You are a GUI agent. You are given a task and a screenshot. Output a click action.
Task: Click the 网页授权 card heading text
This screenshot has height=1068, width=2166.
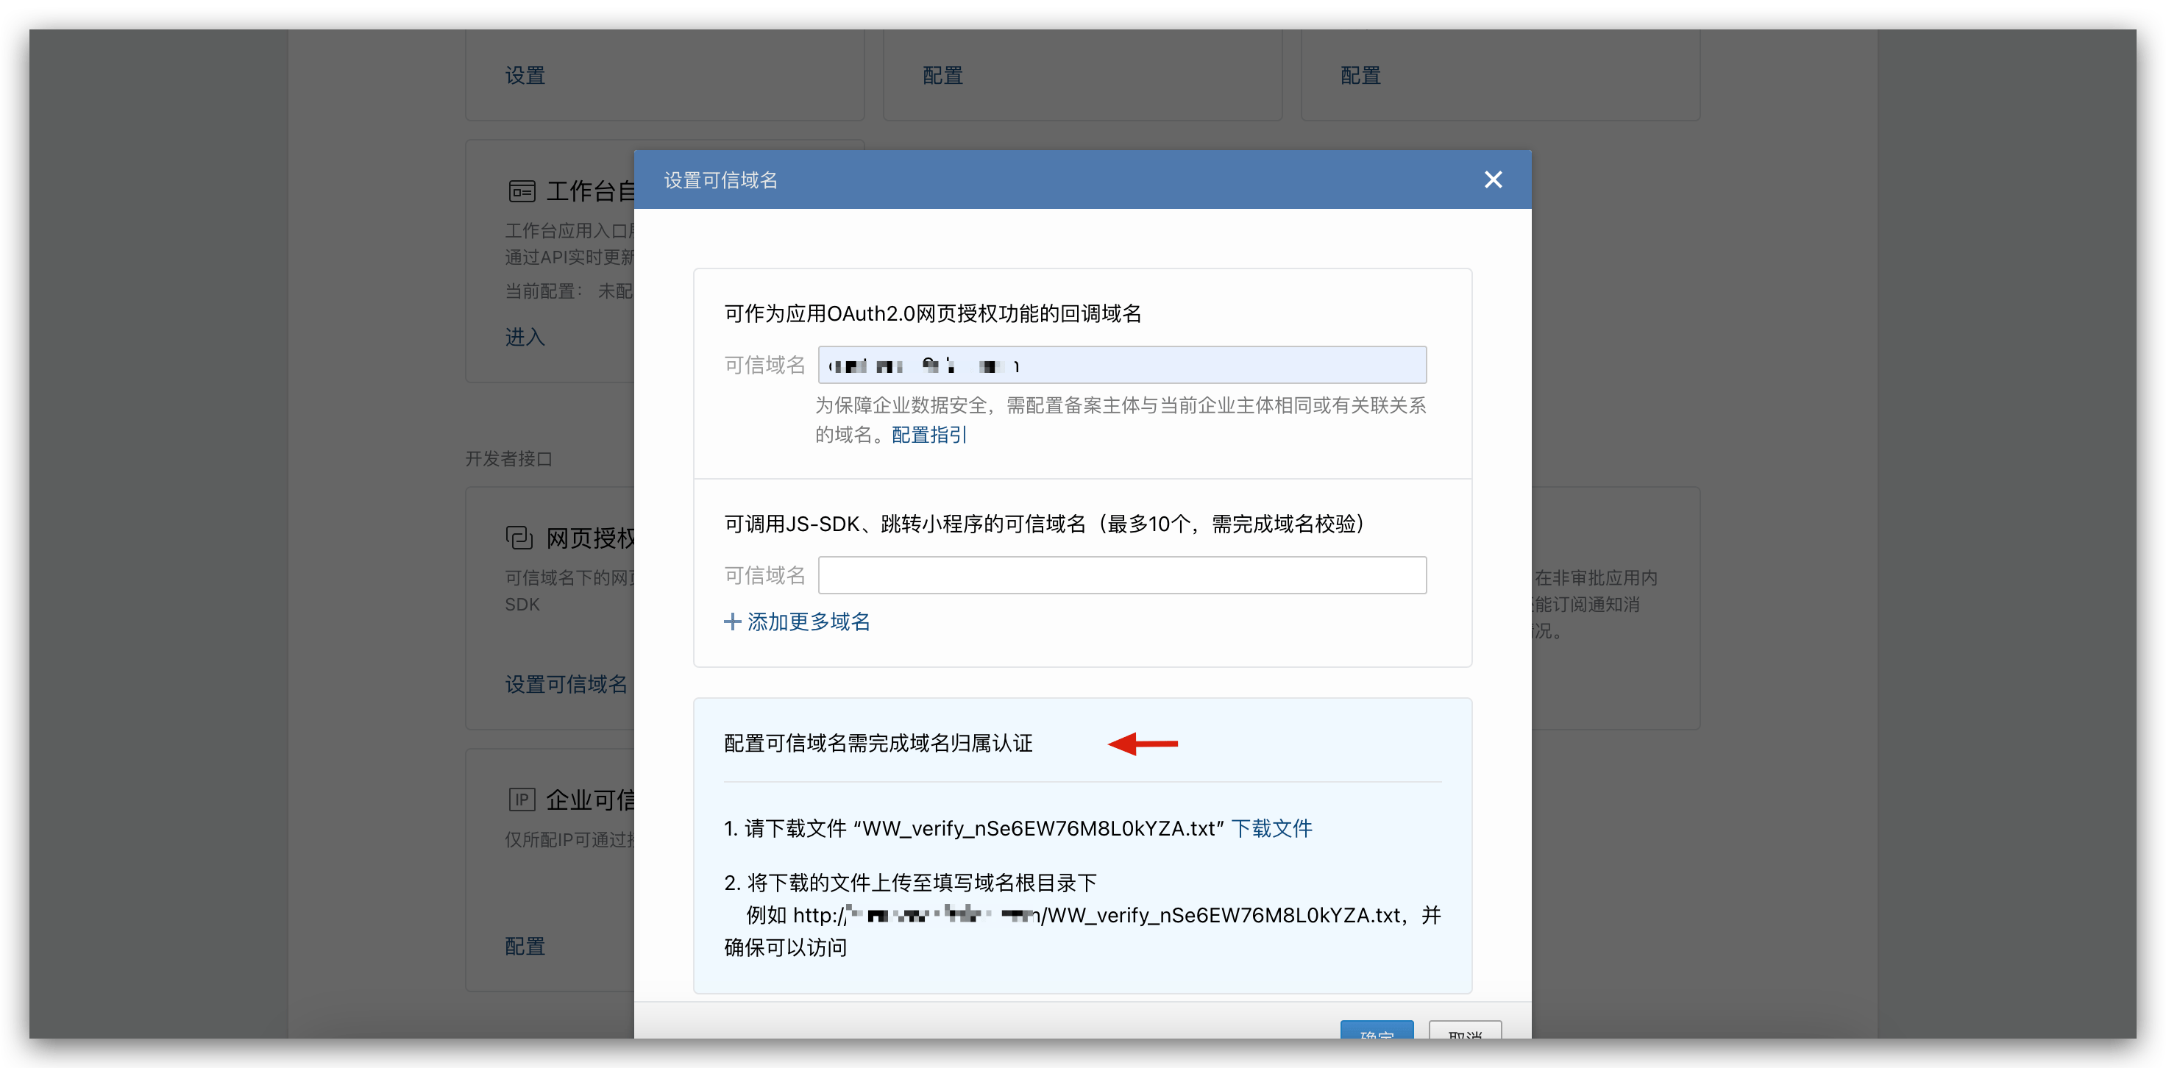[590, 538]
